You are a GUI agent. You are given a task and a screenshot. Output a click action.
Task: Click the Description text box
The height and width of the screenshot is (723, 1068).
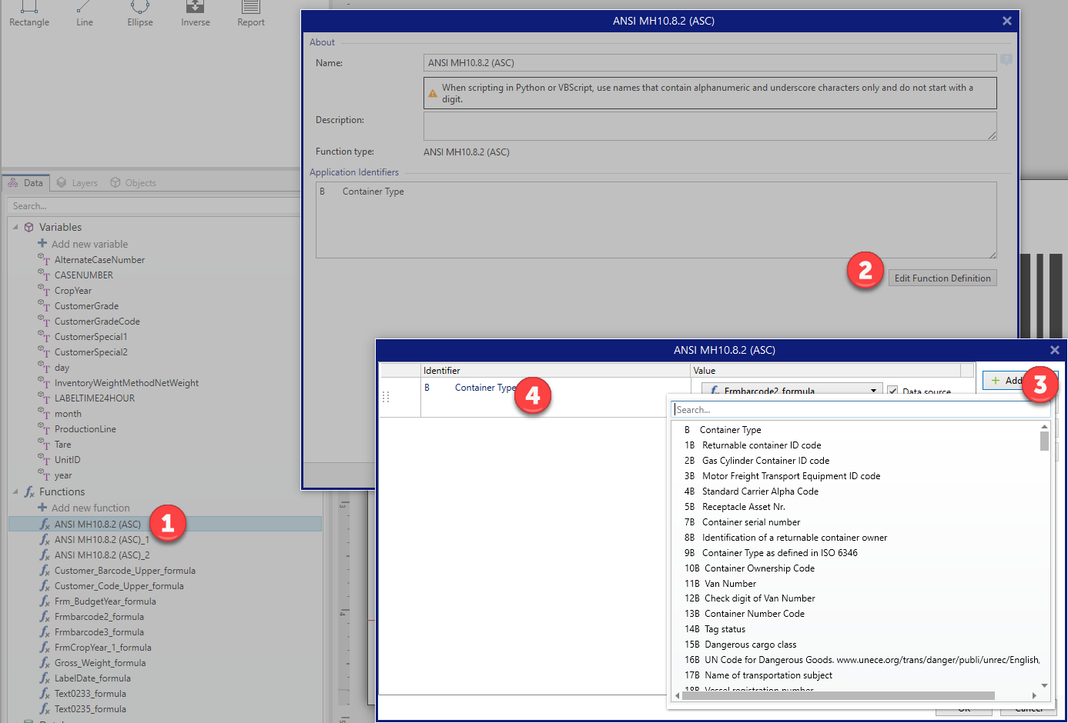point(710,126)
